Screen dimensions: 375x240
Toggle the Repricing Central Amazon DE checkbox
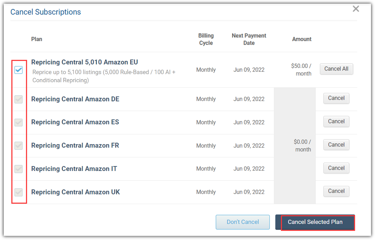click(19, 99)
